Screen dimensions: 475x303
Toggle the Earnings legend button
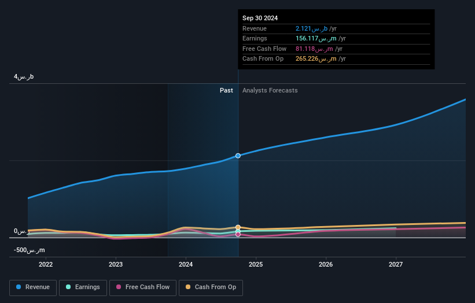(x=83, y=287)
